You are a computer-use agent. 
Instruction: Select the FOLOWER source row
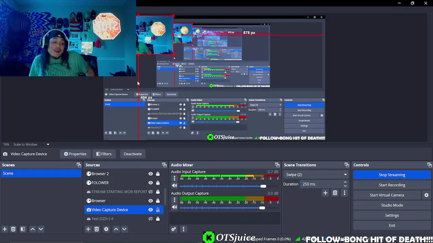tap(124, 183)
